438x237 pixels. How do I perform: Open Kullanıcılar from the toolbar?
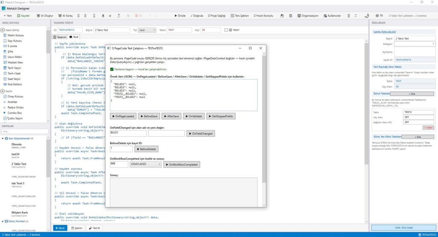[332, 16]
